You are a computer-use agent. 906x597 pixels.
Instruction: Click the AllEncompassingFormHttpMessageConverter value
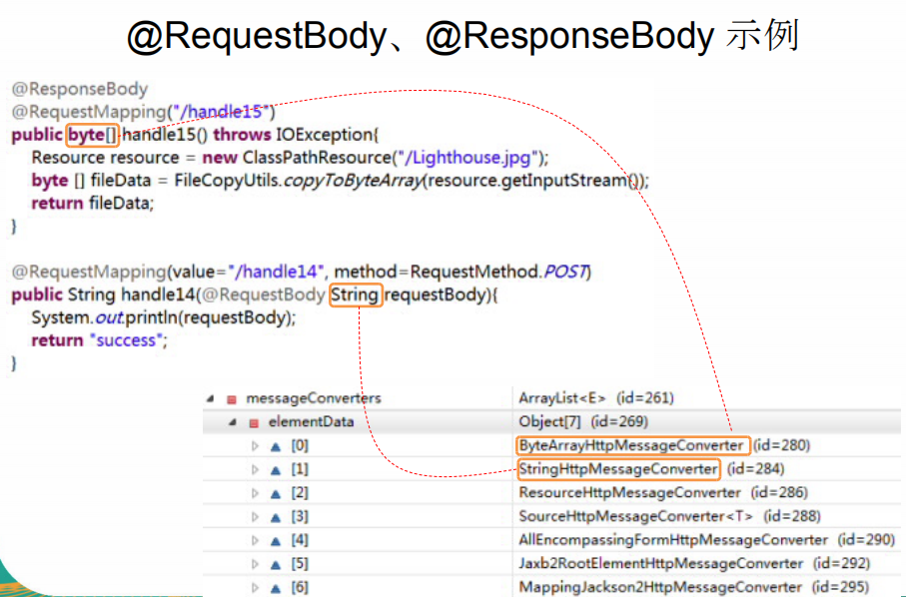point(673,540)
